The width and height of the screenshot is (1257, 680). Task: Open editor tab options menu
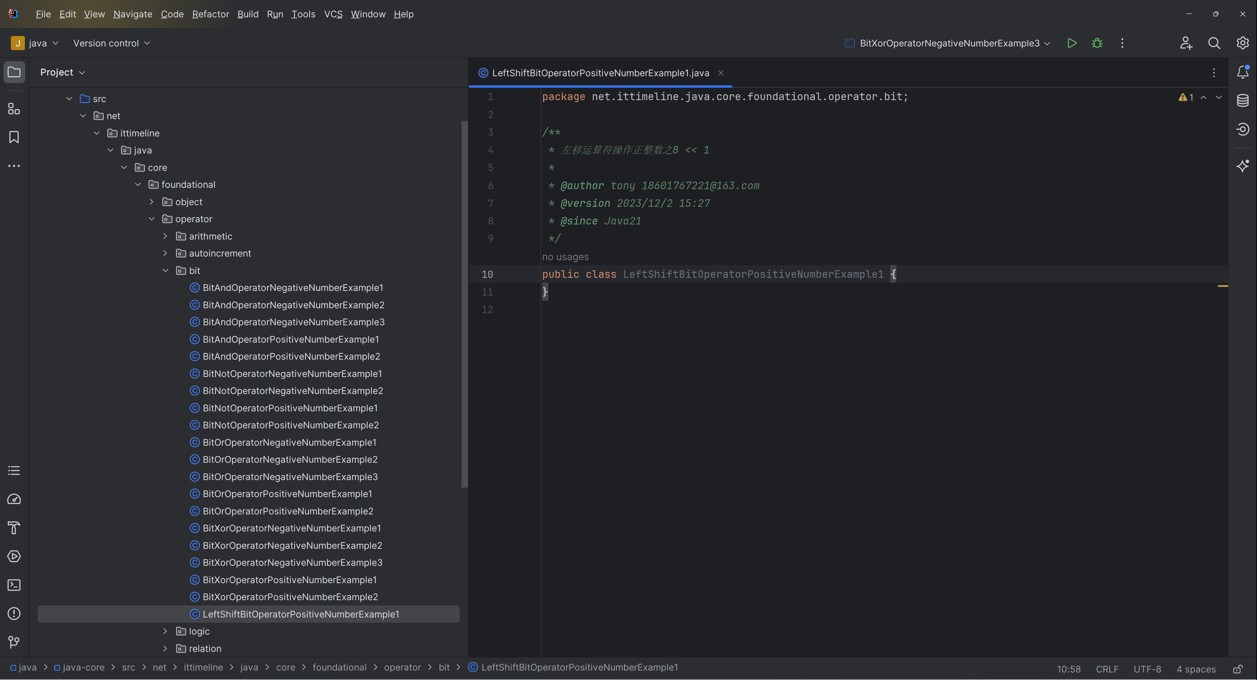(x=1214, y=73)
